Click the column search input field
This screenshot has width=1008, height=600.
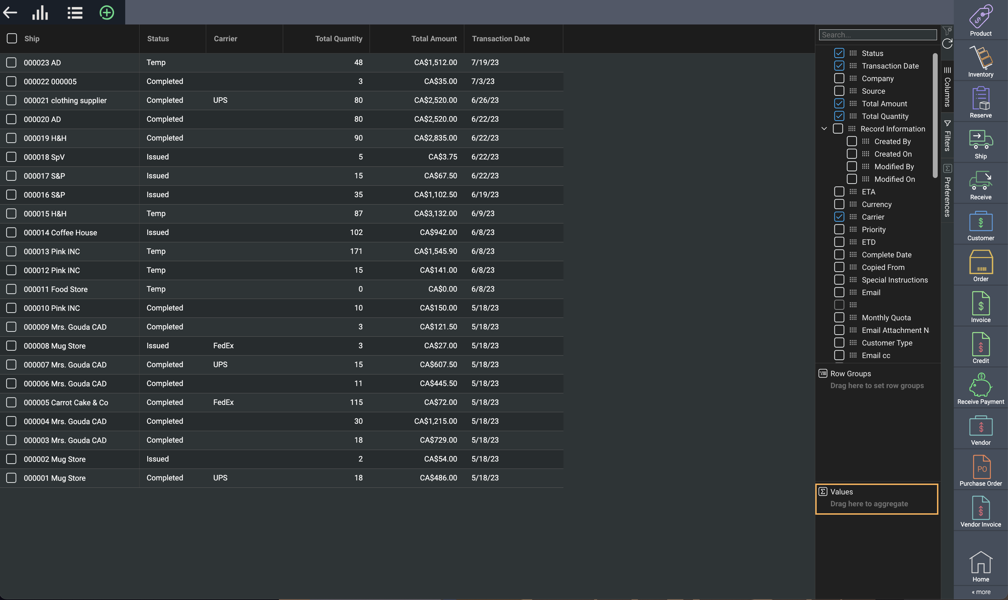click(878, 35)
